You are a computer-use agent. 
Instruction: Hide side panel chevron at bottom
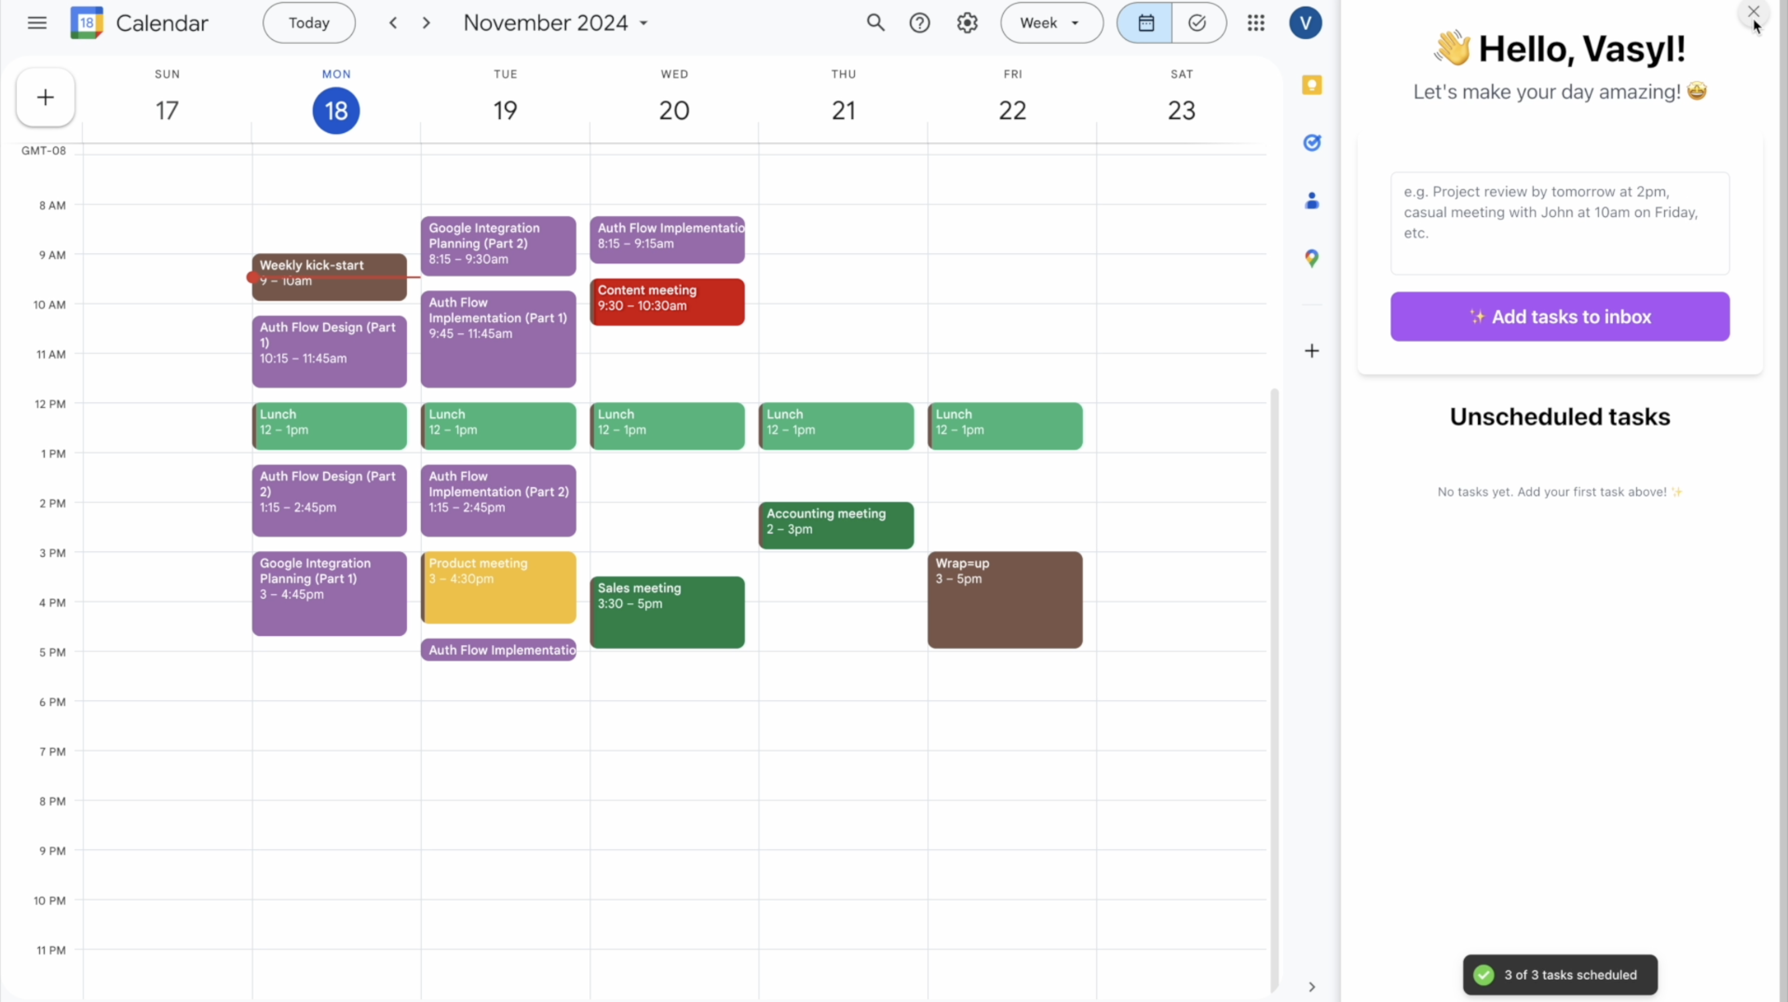click(x=1311, y=986)
